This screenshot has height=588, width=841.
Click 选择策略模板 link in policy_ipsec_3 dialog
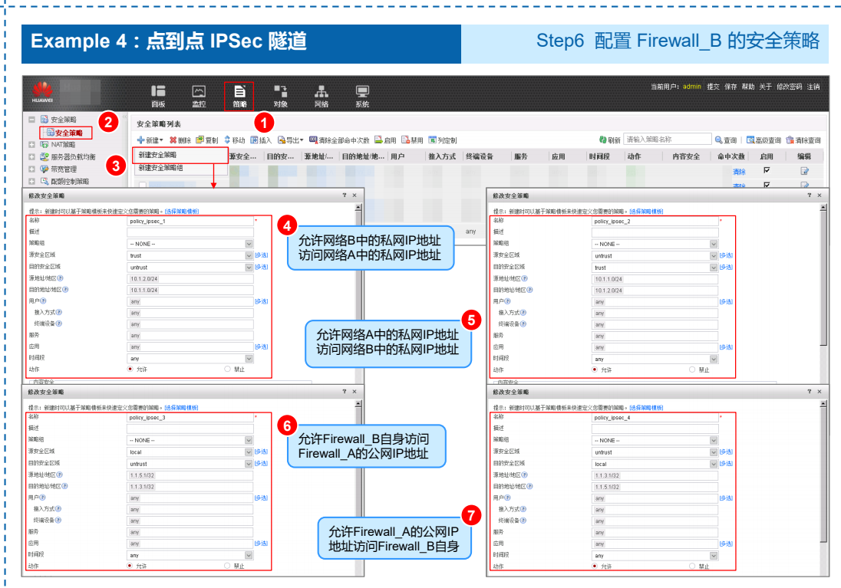click(x=182, y=407)
